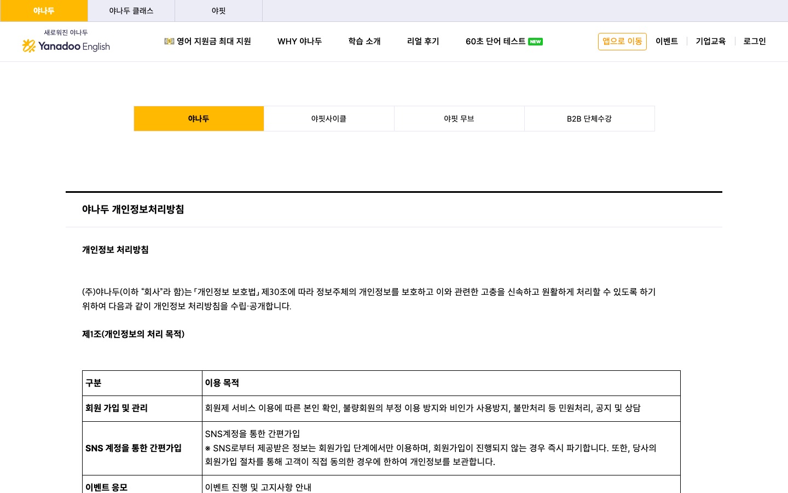Screen dimensions: 788x493
Task: Click the SNS계정을 통한 간편가입 description cell
Action: click(x=441, y=448)
